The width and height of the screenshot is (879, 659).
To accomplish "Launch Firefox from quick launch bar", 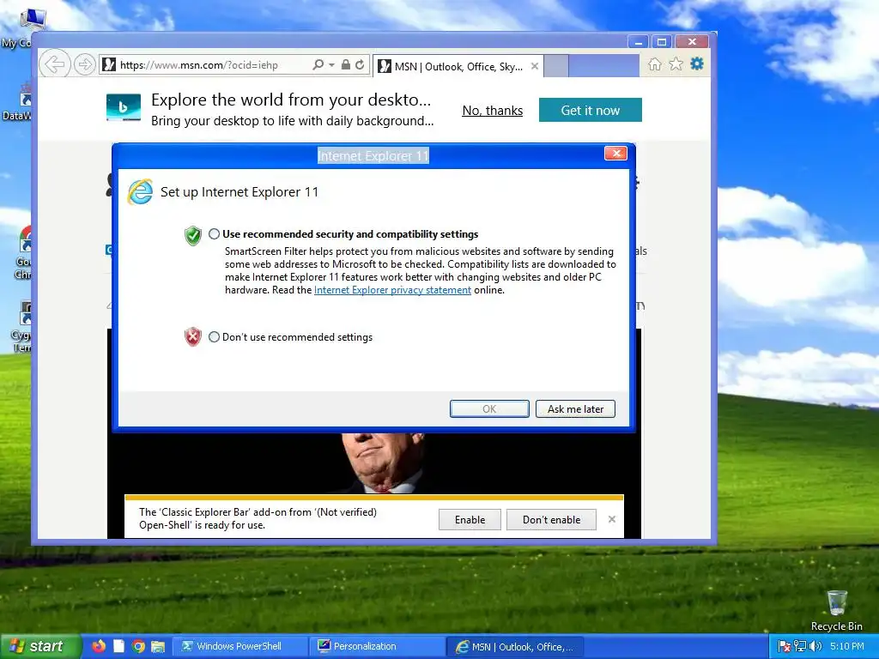I will [x=99, y=646].
